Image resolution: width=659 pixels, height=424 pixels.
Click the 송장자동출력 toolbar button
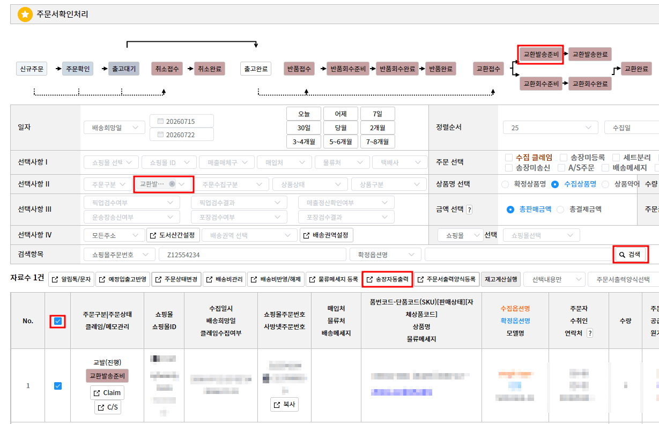[x=387, y=279]
